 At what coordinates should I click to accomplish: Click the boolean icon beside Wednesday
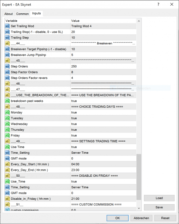tap(7, 124)
